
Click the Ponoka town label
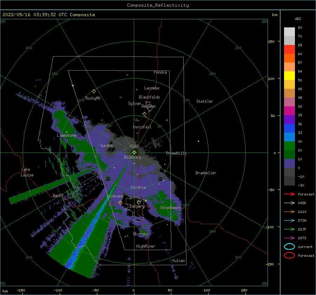coord(160,72)
